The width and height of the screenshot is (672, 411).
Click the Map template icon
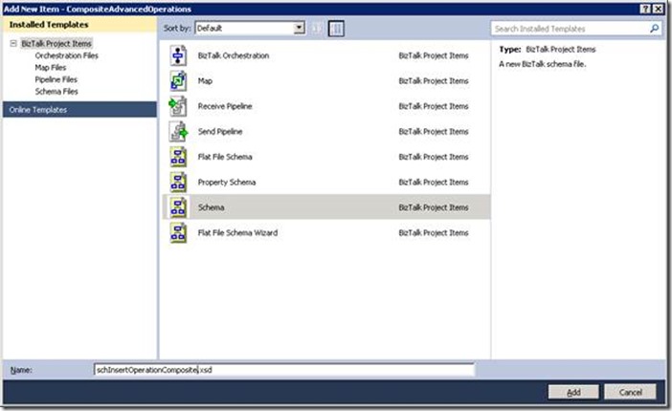pyautogui.click(x=178, y=81)
